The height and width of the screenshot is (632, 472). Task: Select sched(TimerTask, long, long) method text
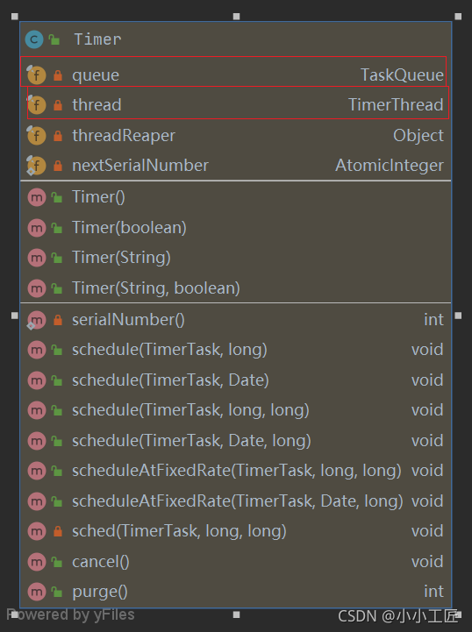point(179,531)
